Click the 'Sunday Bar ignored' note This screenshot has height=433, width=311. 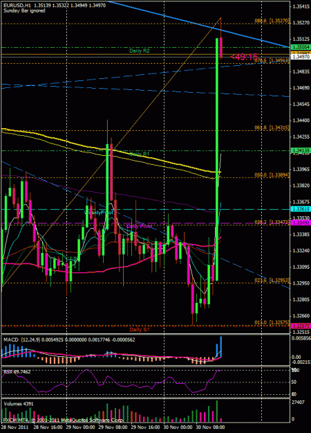pyautogui.click(x=24, y=11)
